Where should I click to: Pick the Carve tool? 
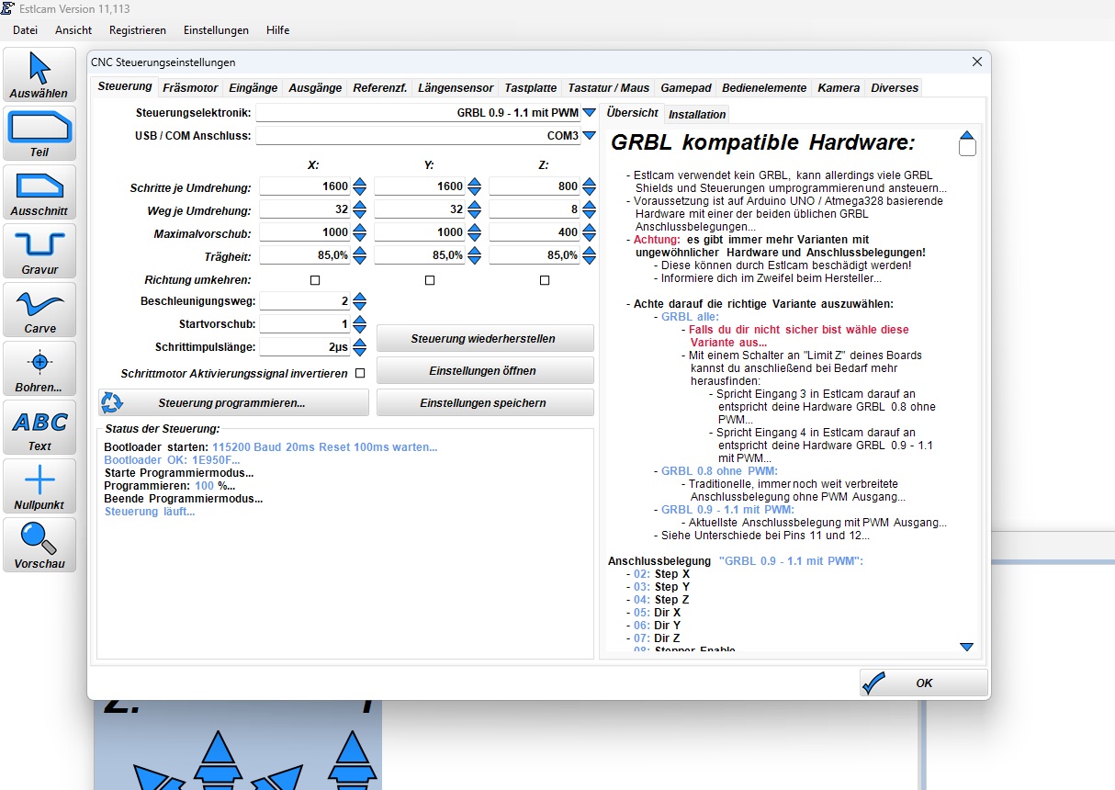(x=39, y=310)
